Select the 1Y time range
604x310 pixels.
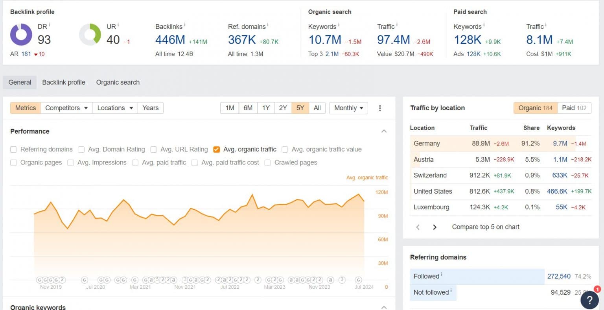265,108
